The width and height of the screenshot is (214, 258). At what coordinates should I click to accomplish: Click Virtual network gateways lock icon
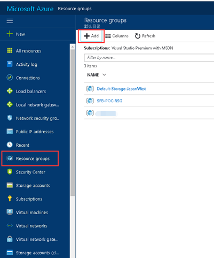click(x=10, y=239)
